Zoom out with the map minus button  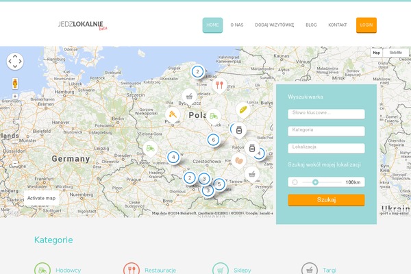(15, 163)
